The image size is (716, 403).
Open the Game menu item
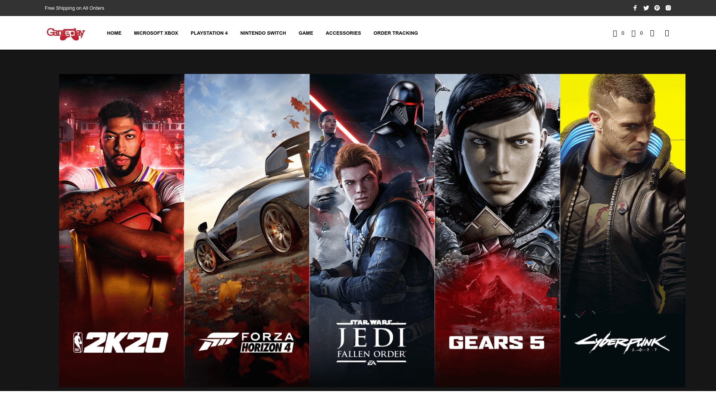tap(306, 33)
